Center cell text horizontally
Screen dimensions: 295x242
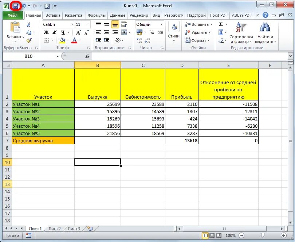click(x=107, y=32)
